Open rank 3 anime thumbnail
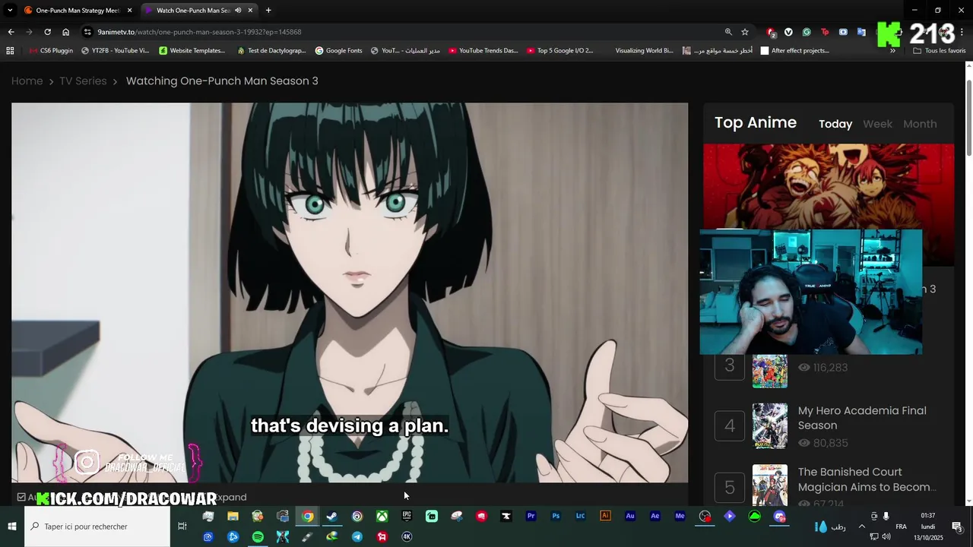This screenshot has height=547, width=973. 770,372
